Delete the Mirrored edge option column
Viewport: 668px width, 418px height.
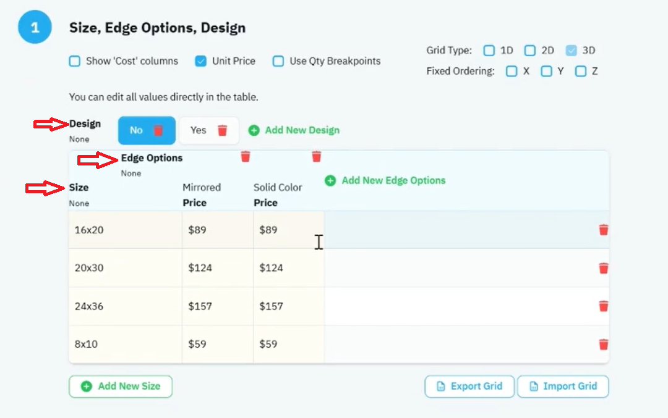tap(246, 156)
